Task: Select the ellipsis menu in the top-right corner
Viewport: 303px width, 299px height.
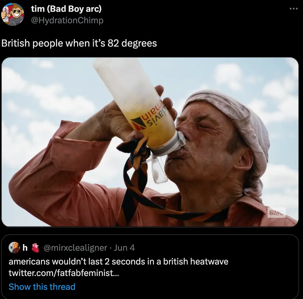Action: click(293, 9)
